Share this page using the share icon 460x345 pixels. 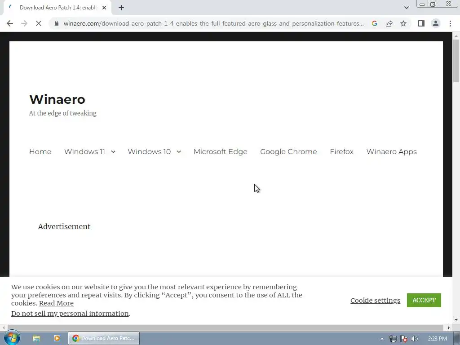coord(389,23)
